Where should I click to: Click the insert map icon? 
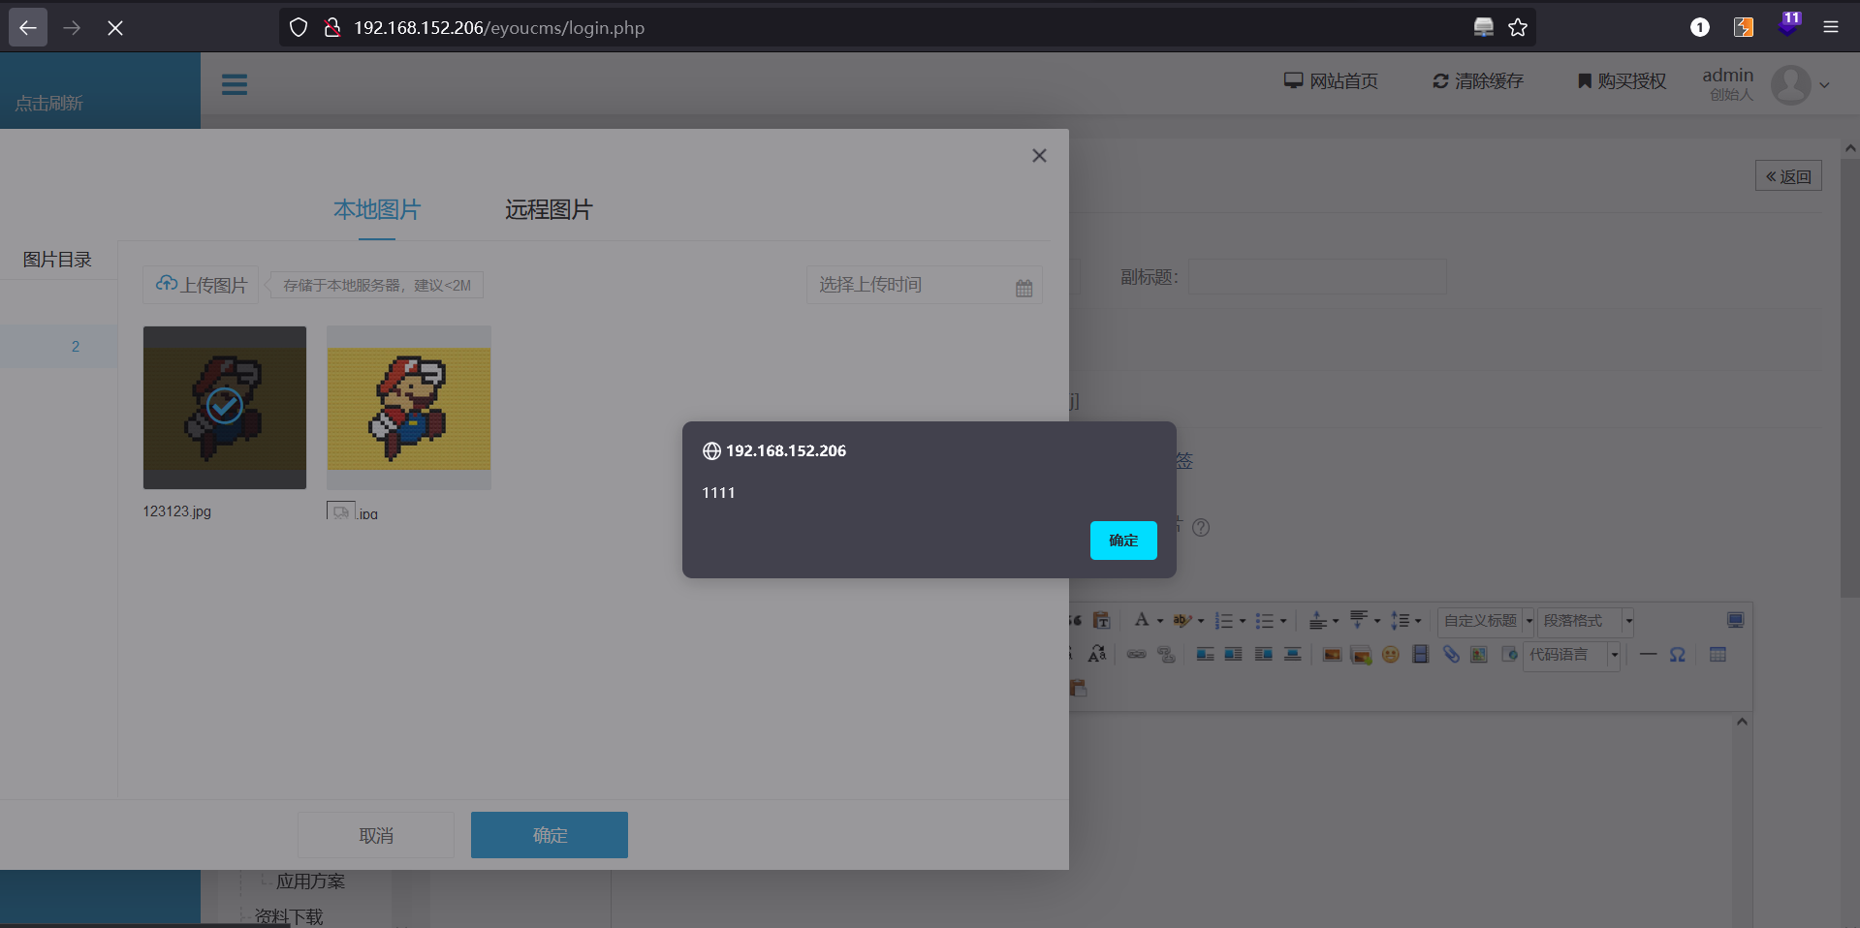coord(1479,655)
